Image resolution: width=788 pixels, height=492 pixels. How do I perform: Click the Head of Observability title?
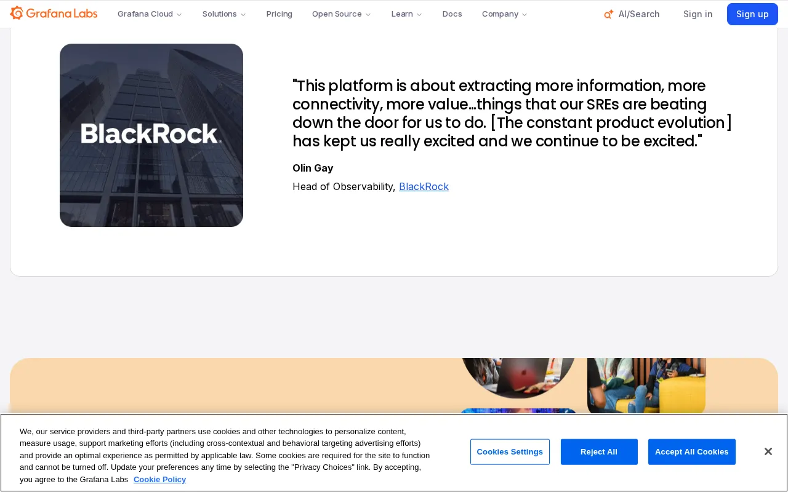[x=344, y=186]
